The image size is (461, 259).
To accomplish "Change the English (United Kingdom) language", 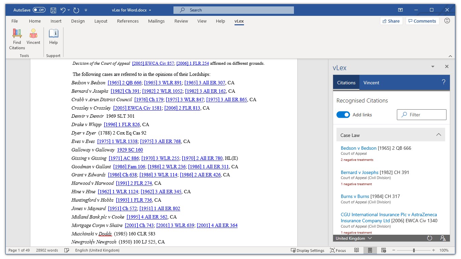I will (x=97, y=250).
